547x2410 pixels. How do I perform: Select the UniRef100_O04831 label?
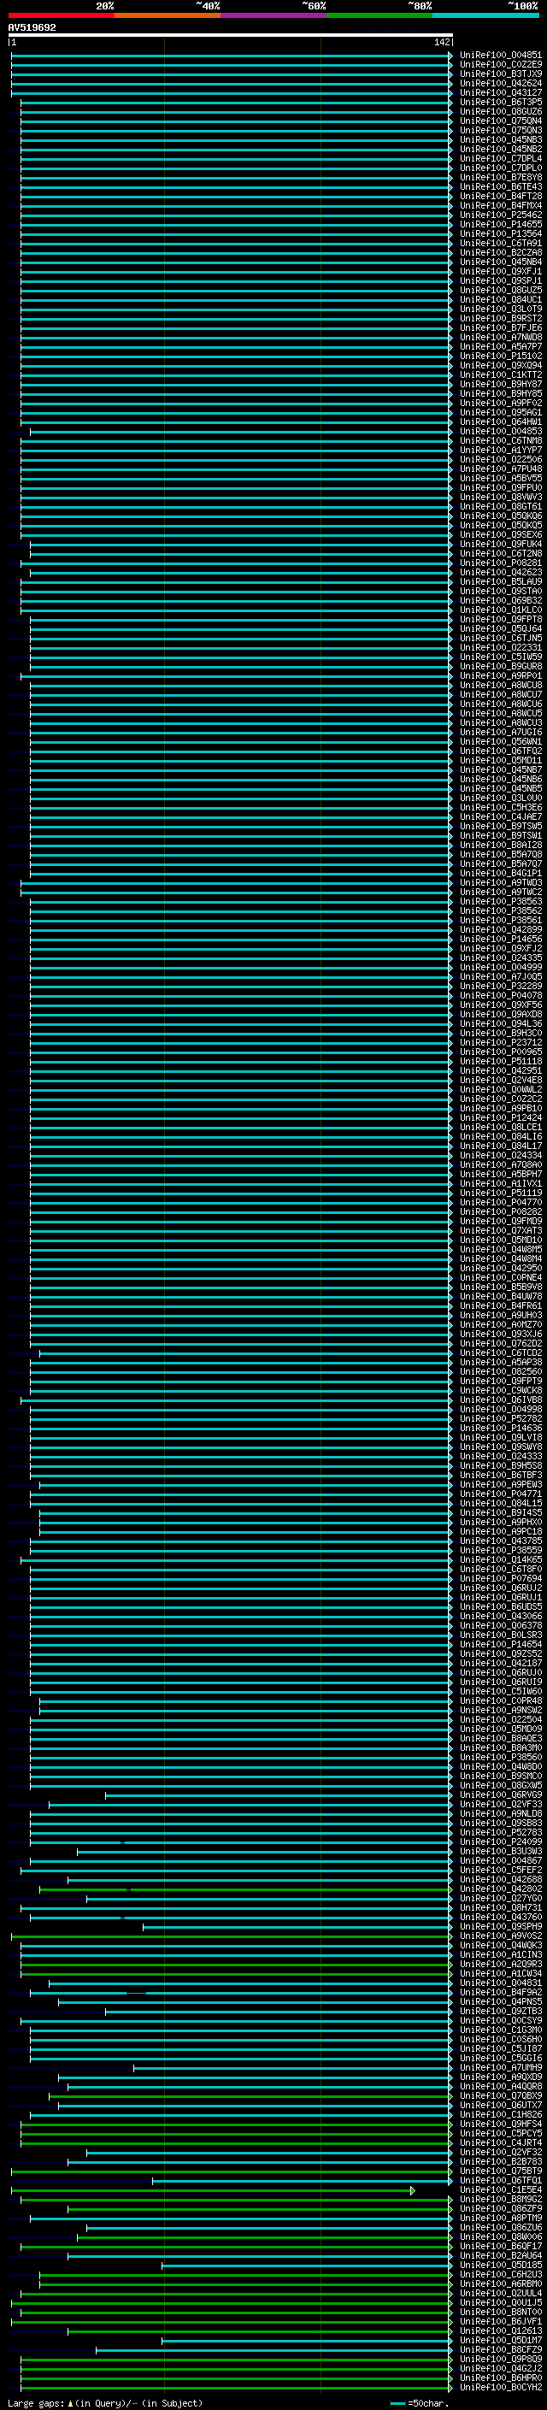pos(500,1983)
